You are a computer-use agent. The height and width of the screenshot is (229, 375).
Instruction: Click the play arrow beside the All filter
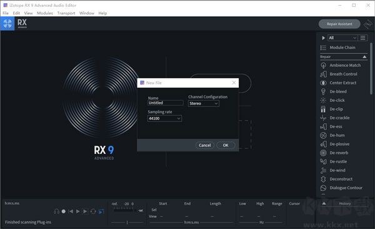coord(323,38)
